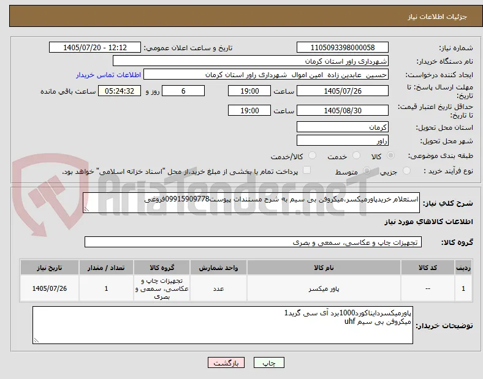Screen dimensions: 483x379
Task: Click the delivery province field کرمان
Action: tap(343, 127)
